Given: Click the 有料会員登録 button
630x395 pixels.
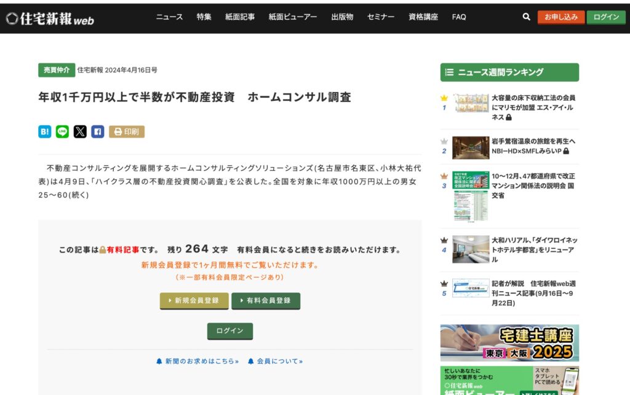Looking at the screenshot, I should coord(266,300).
